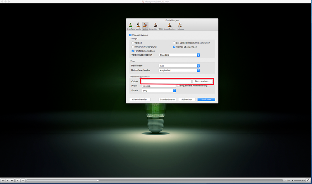The image size is (312, 184).
Task: Open the Audio settings icon
Action: pyautogui.click(x=138, y=26)
